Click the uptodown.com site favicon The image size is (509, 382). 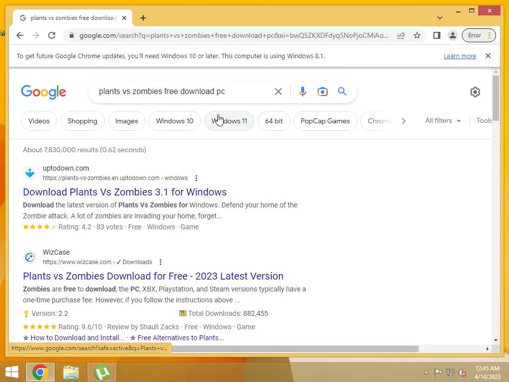tap(30, 173)
